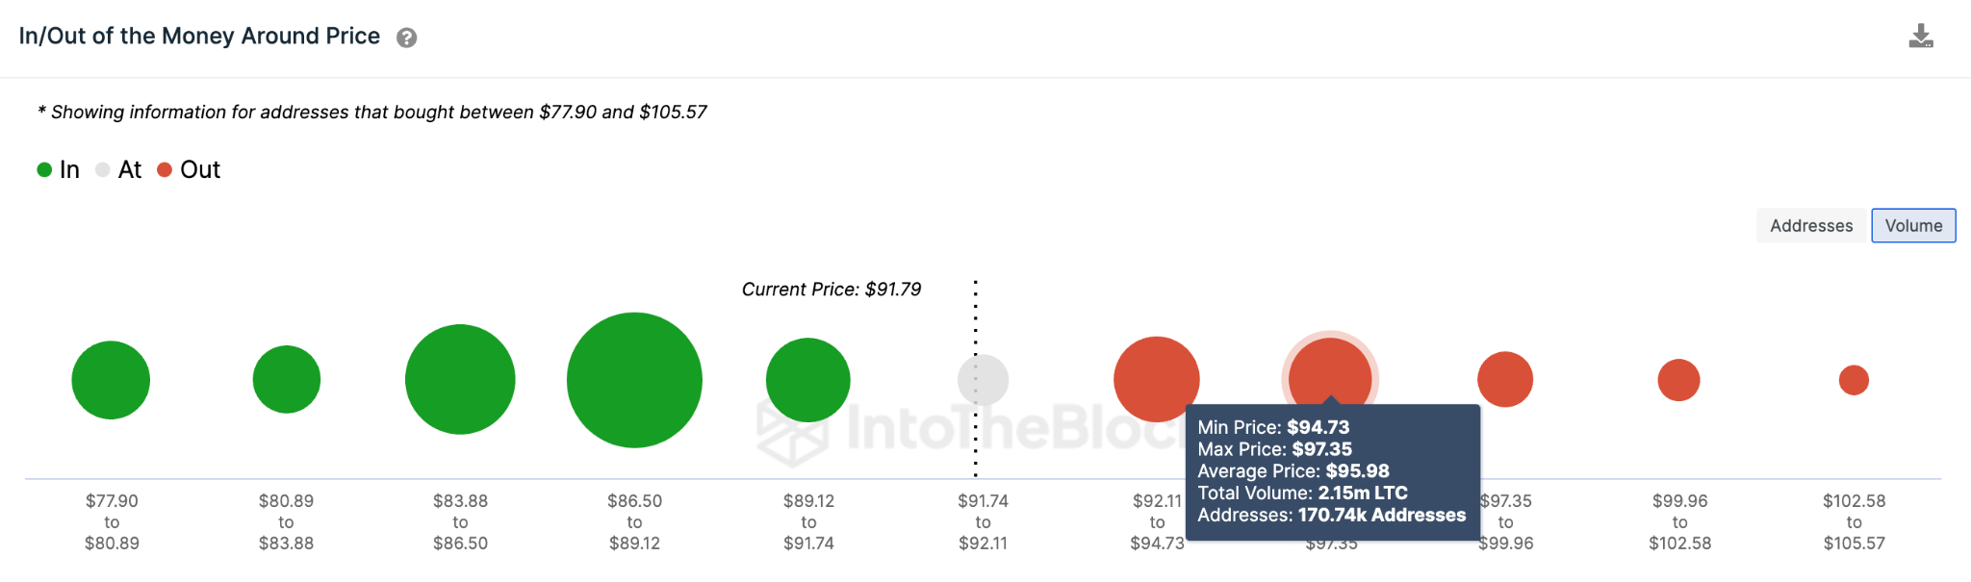
Task: Toggle the red Out legend item
Action: (190, 170)
